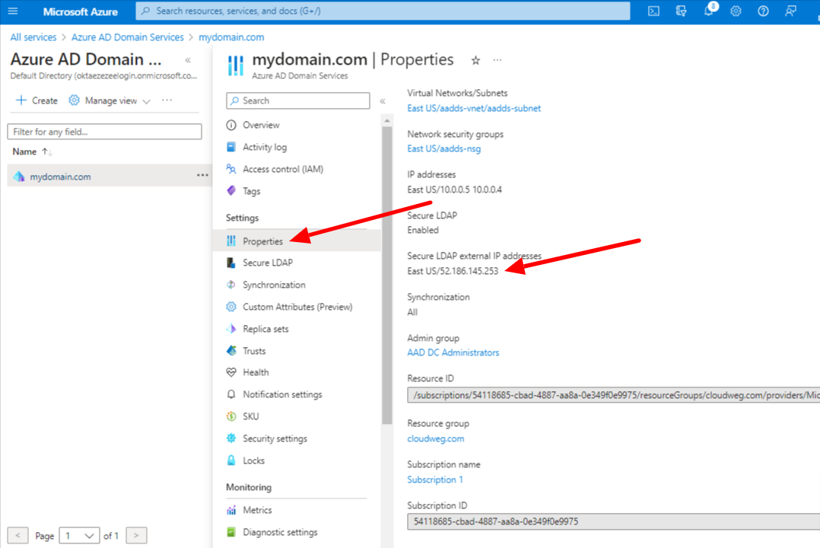Open Trusts menu item
Screen dimensions: 820x548
tap(254, 351)
